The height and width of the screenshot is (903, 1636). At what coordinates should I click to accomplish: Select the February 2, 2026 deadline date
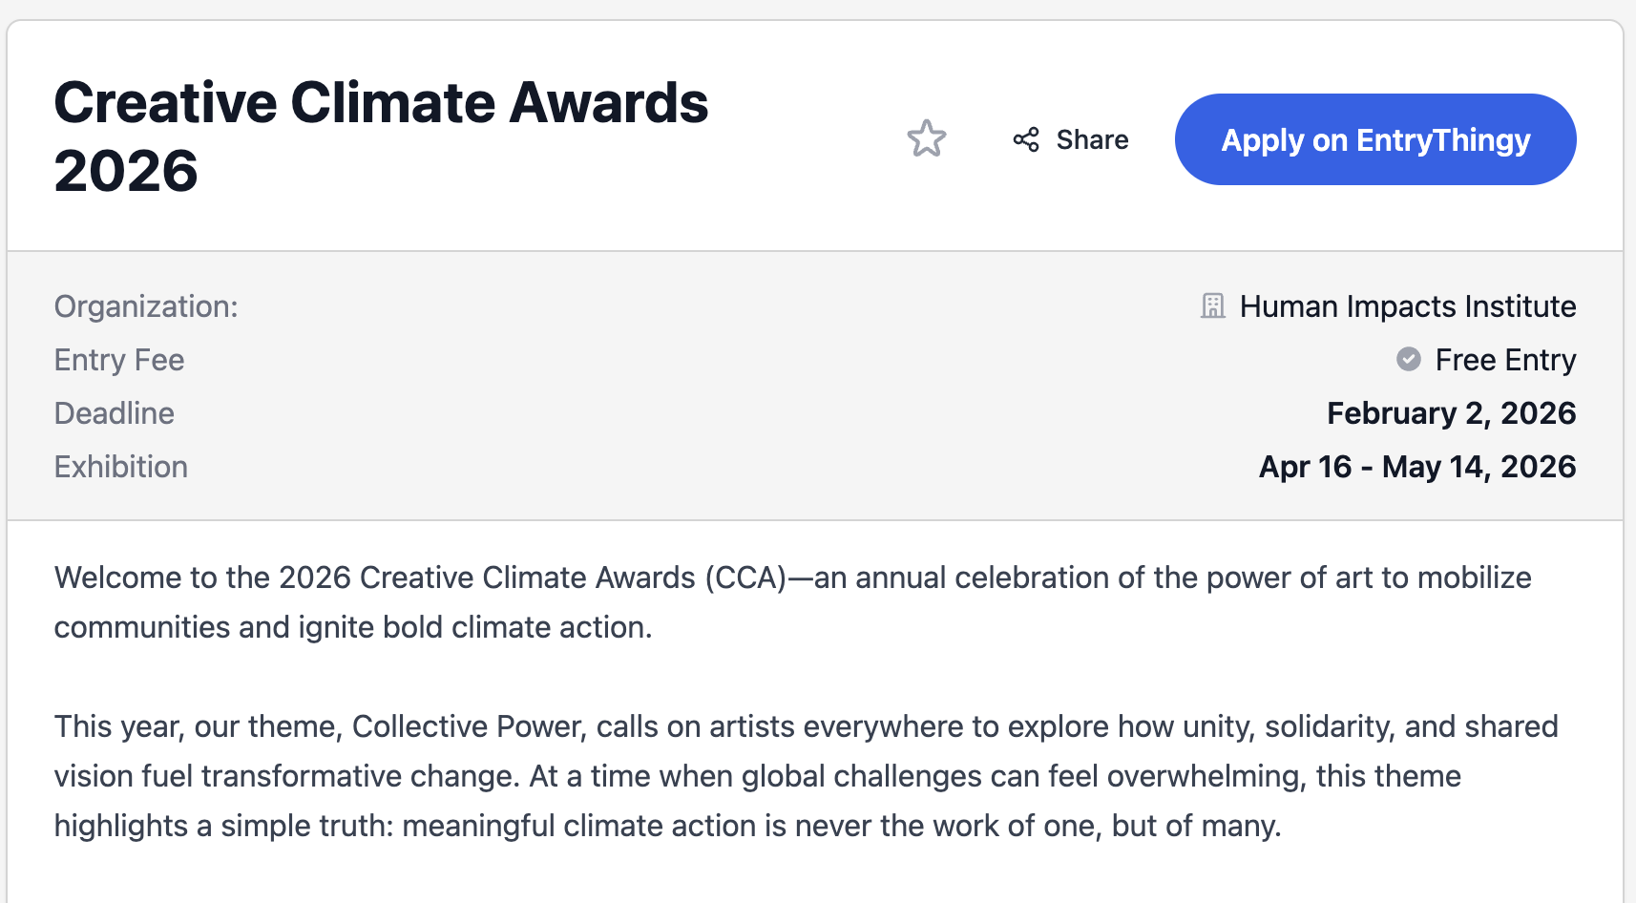coord(1451,413)
